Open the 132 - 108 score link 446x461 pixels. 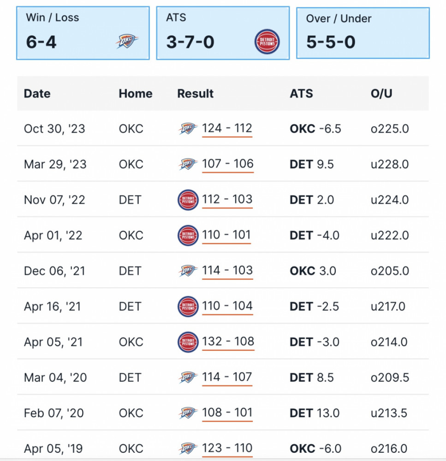coord(228,342)
